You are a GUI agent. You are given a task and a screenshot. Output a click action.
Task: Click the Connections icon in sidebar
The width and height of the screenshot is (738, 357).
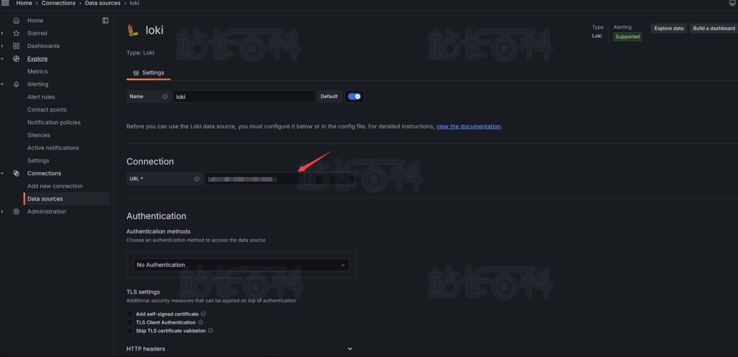(16, 173)
